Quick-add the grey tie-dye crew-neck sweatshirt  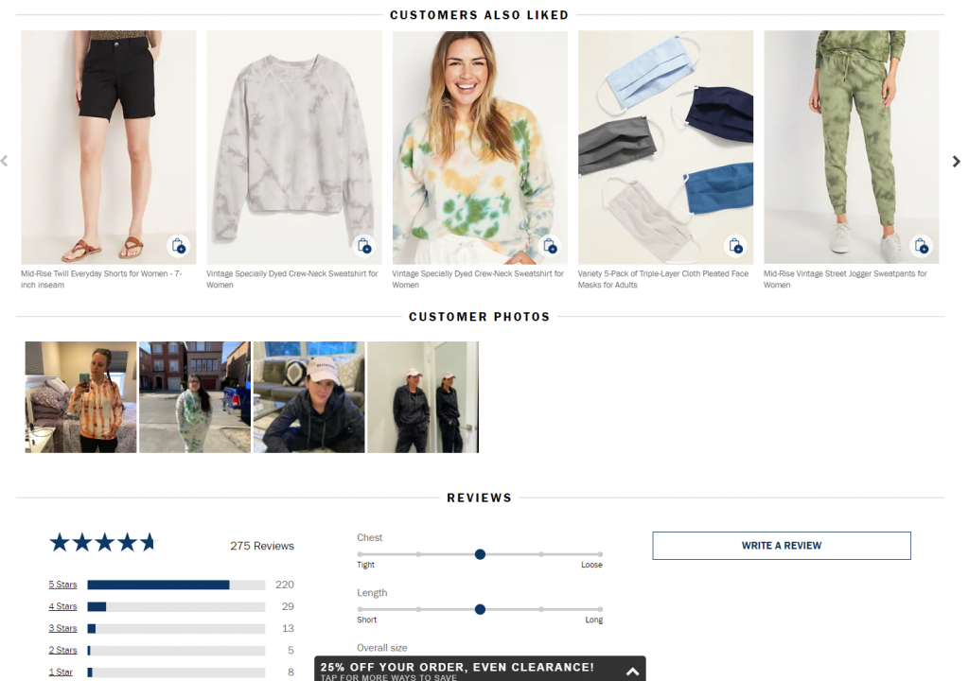click(364, 246)
